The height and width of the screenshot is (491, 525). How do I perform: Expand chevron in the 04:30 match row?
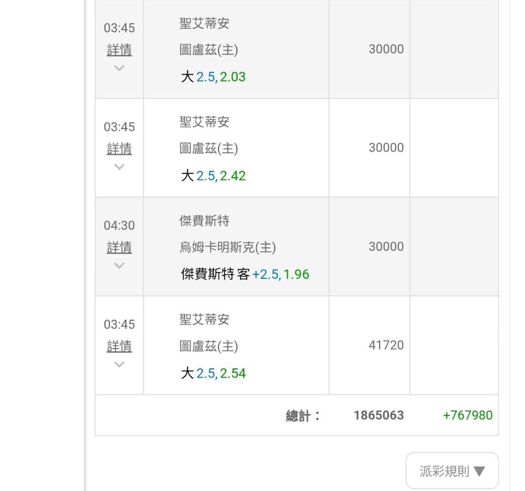pos(119,266)
